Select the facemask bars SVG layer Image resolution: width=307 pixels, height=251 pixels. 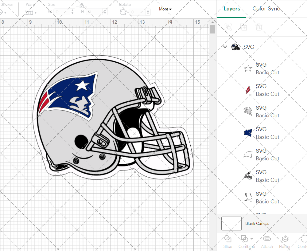coord(262,198)
